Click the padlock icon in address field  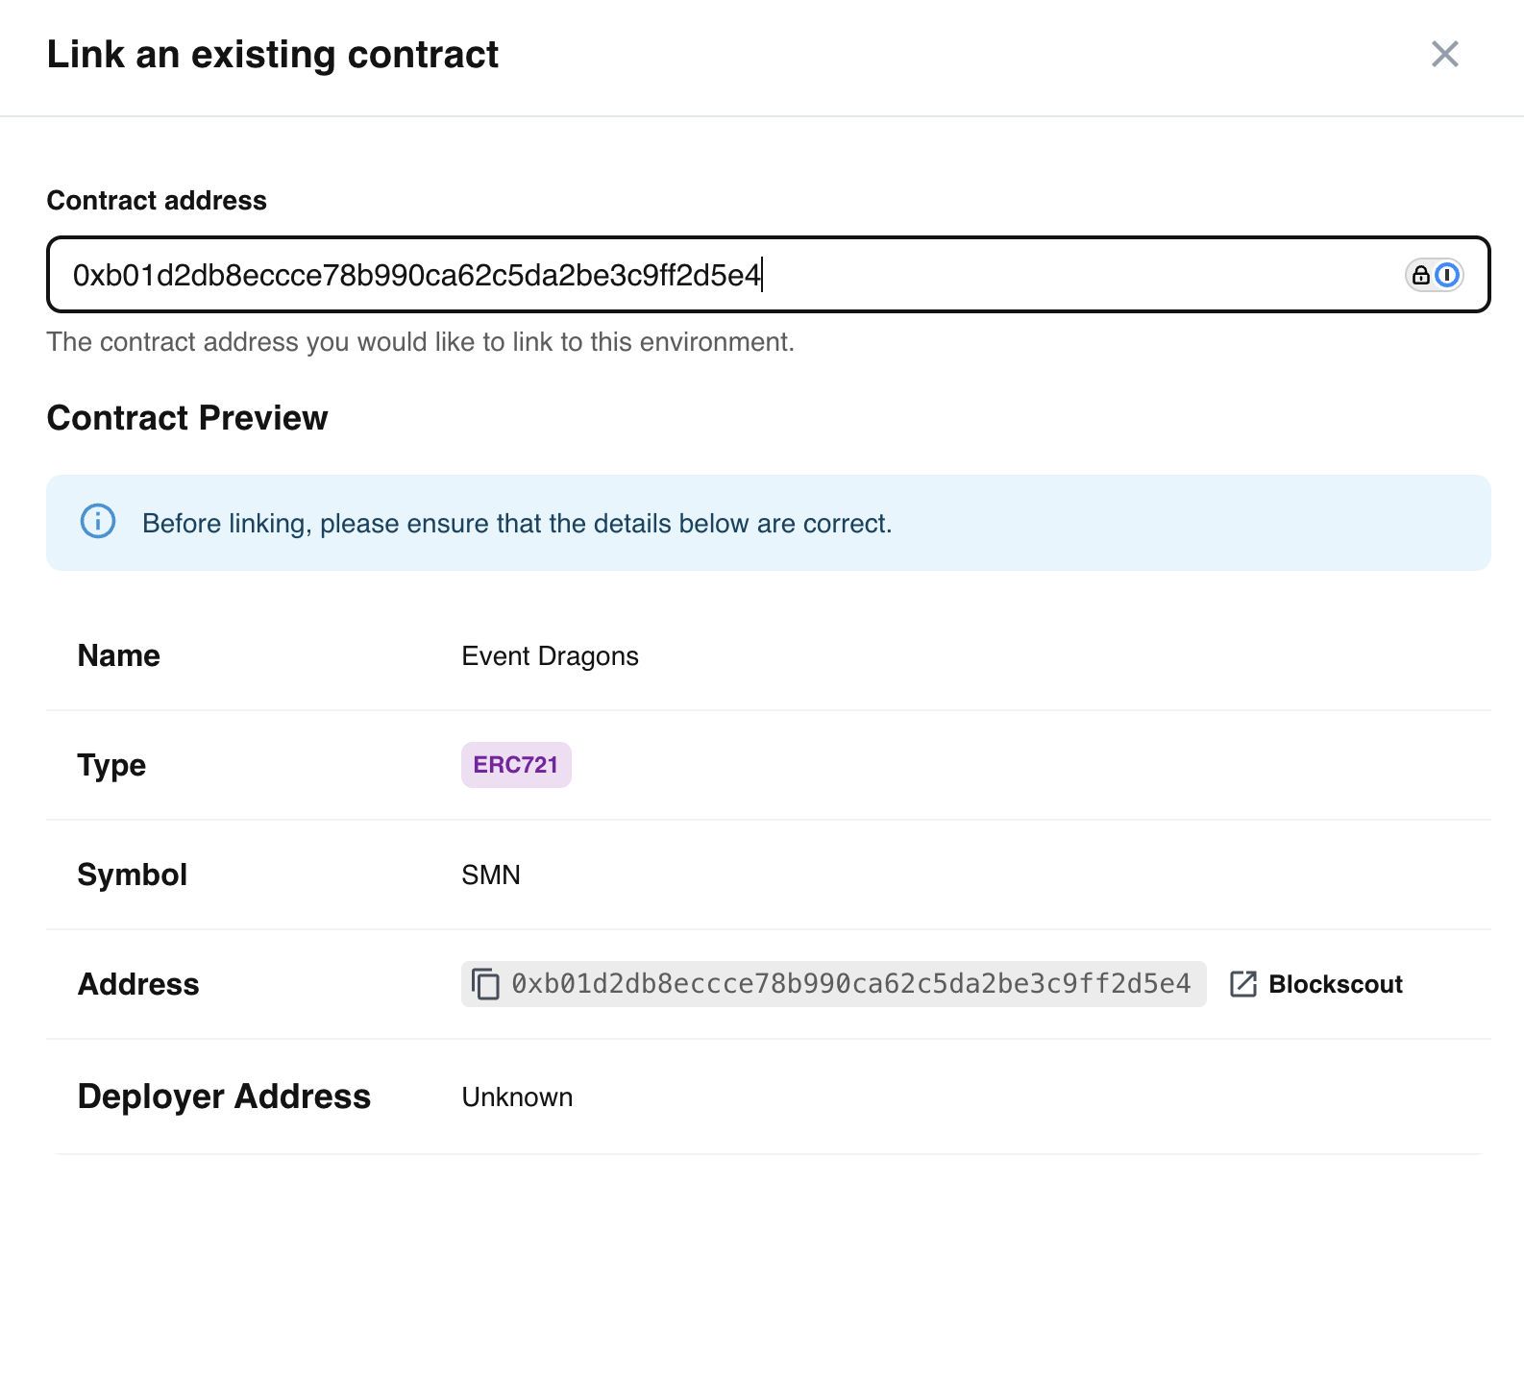coord(1420,276)
